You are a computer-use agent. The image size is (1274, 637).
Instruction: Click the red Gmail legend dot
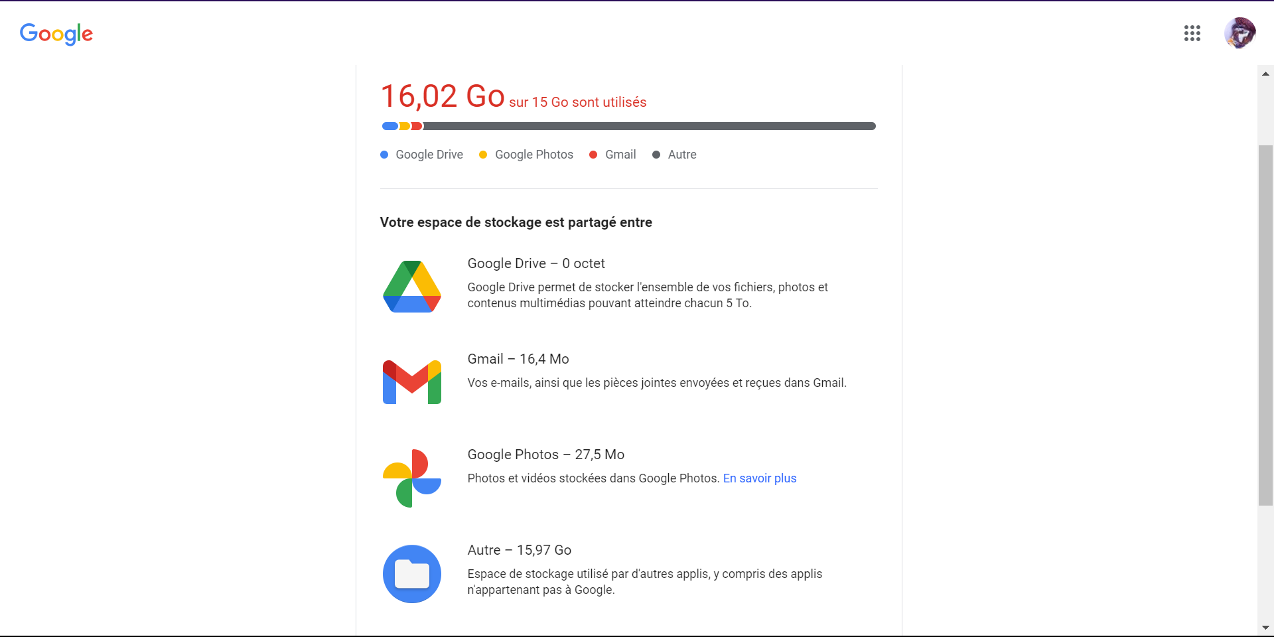(x=593, y=155)
